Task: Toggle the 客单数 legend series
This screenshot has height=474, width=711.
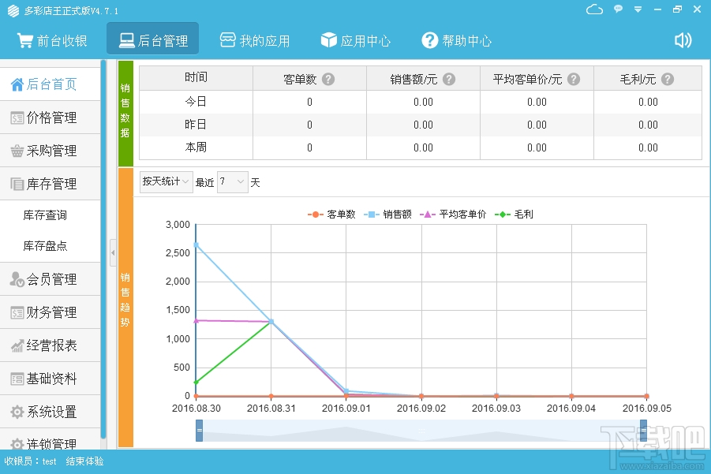Action: click(x=331, y=215)
